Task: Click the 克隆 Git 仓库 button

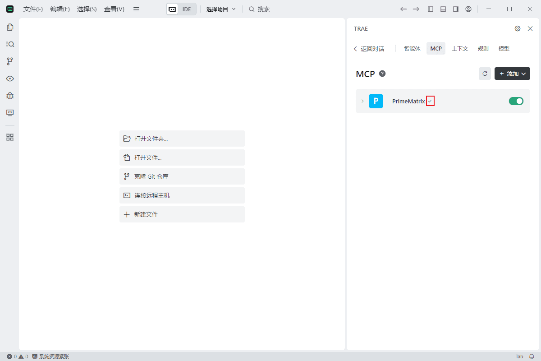Action: (182, 176)
